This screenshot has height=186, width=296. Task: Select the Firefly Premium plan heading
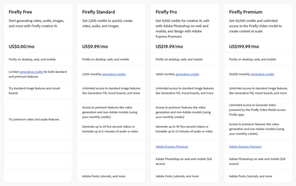click(245, 12)
